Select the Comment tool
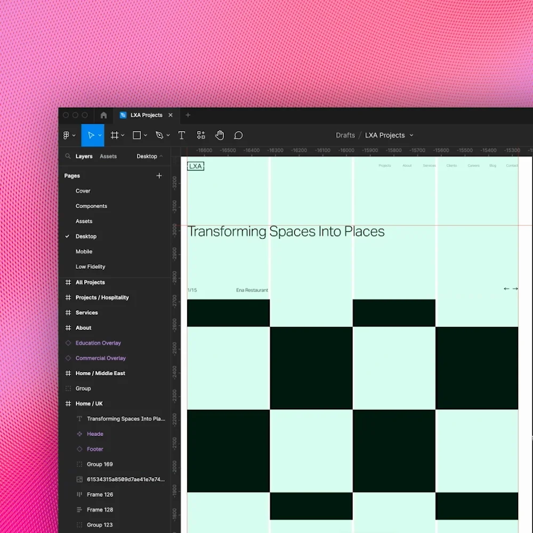This screenshot has width=533, height=533. coord(238,135)
